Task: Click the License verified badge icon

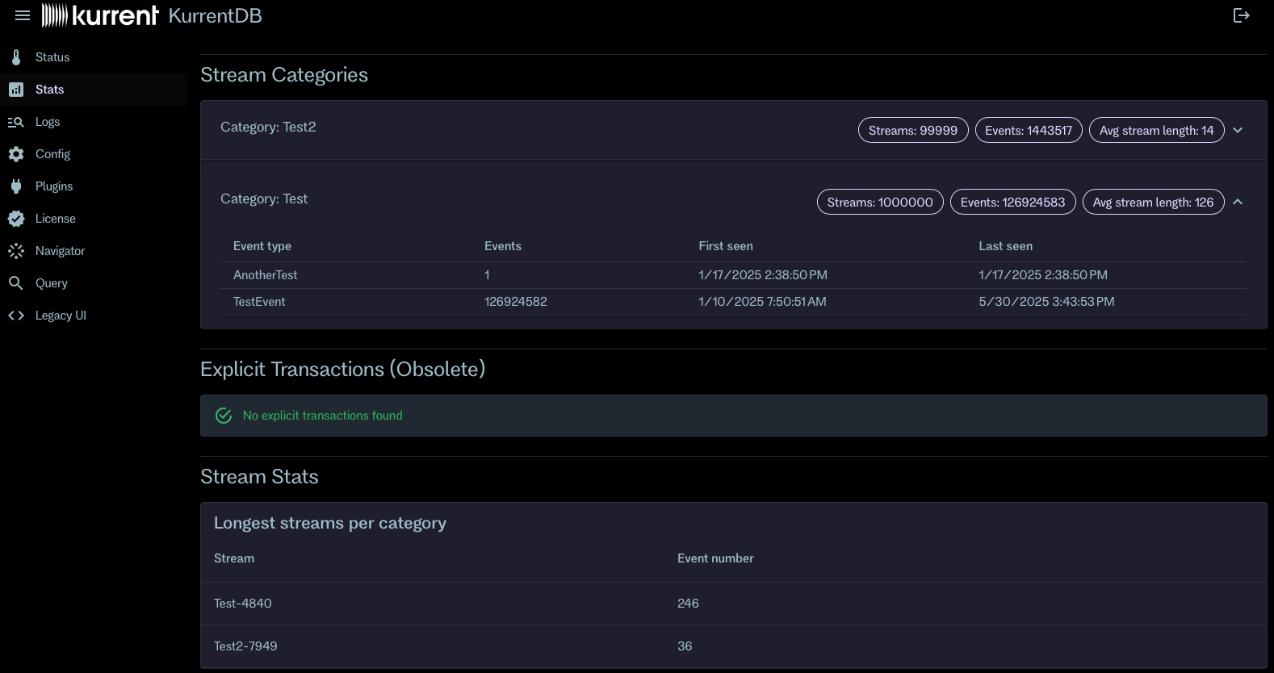Action: coord(16,219)
